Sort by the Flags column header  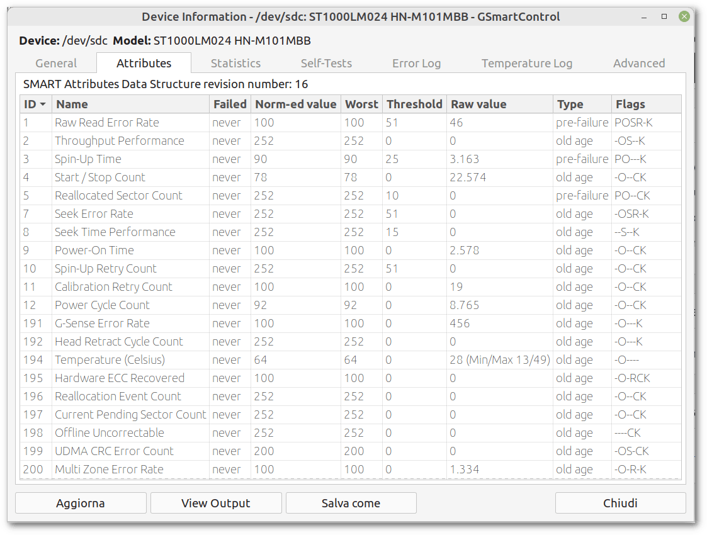pos(646,104)
